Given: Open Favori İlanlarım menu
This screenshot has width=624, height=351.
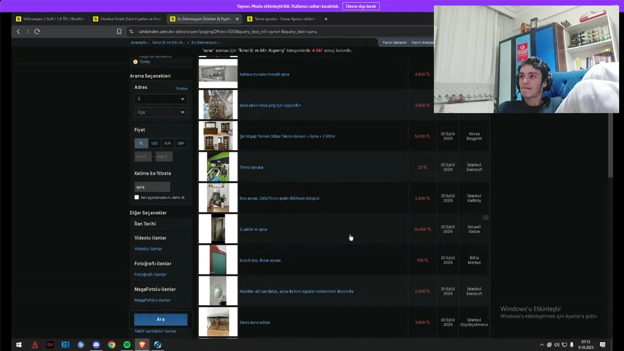Looking at the screenshot, I should pyautogui.click(x=394, y=42).
